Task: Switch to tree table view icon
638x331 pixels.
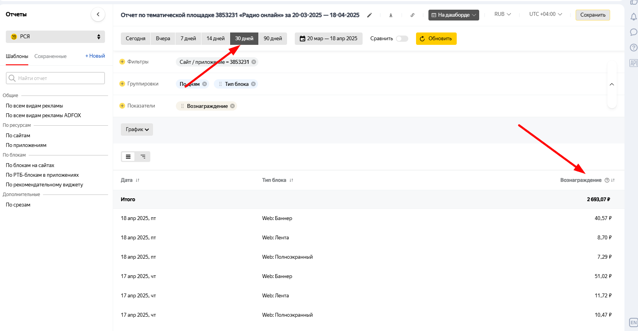Action: point(143,157)
